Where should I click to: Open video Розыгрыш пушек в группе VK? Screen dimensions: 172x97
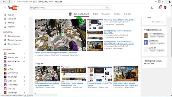[x=119, y=20]
